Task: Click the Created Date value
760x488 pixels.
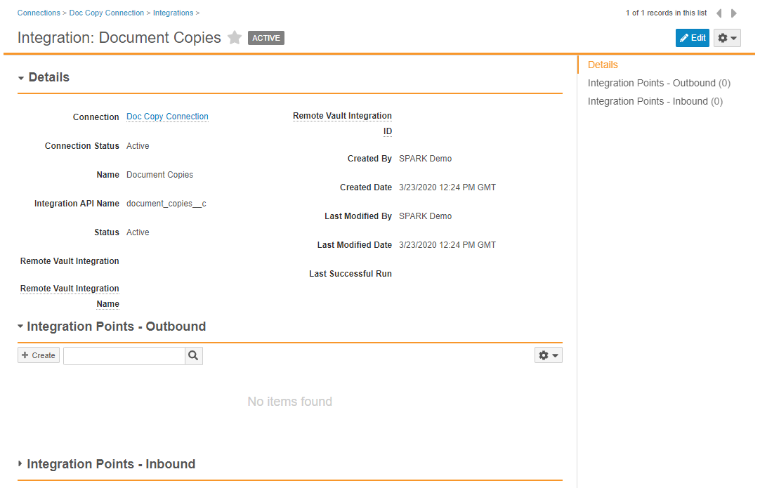Action: [x=447, y=187]
